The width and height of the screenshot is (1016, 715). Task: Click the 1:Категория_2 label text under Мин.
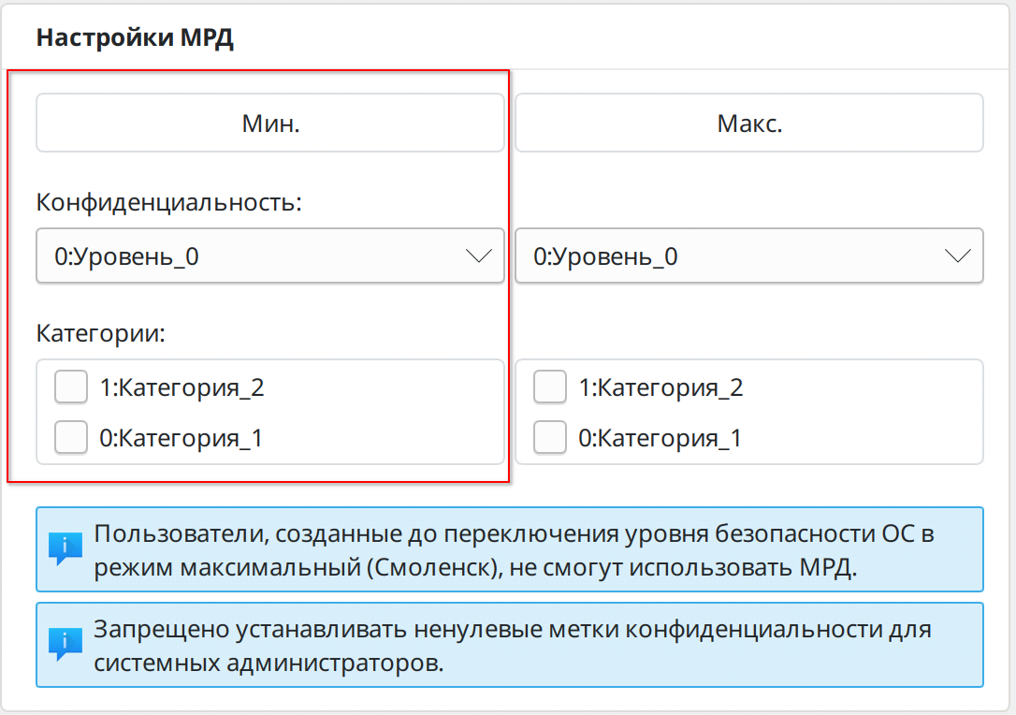pos(182,387)
